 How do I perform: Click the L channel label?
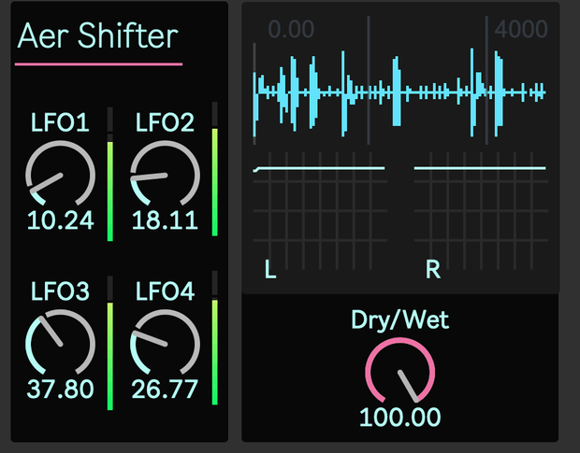pos(270,269)
